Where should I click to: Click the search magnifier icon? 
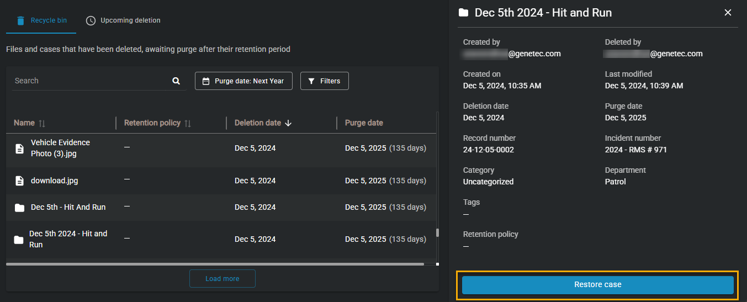point(176,81)
